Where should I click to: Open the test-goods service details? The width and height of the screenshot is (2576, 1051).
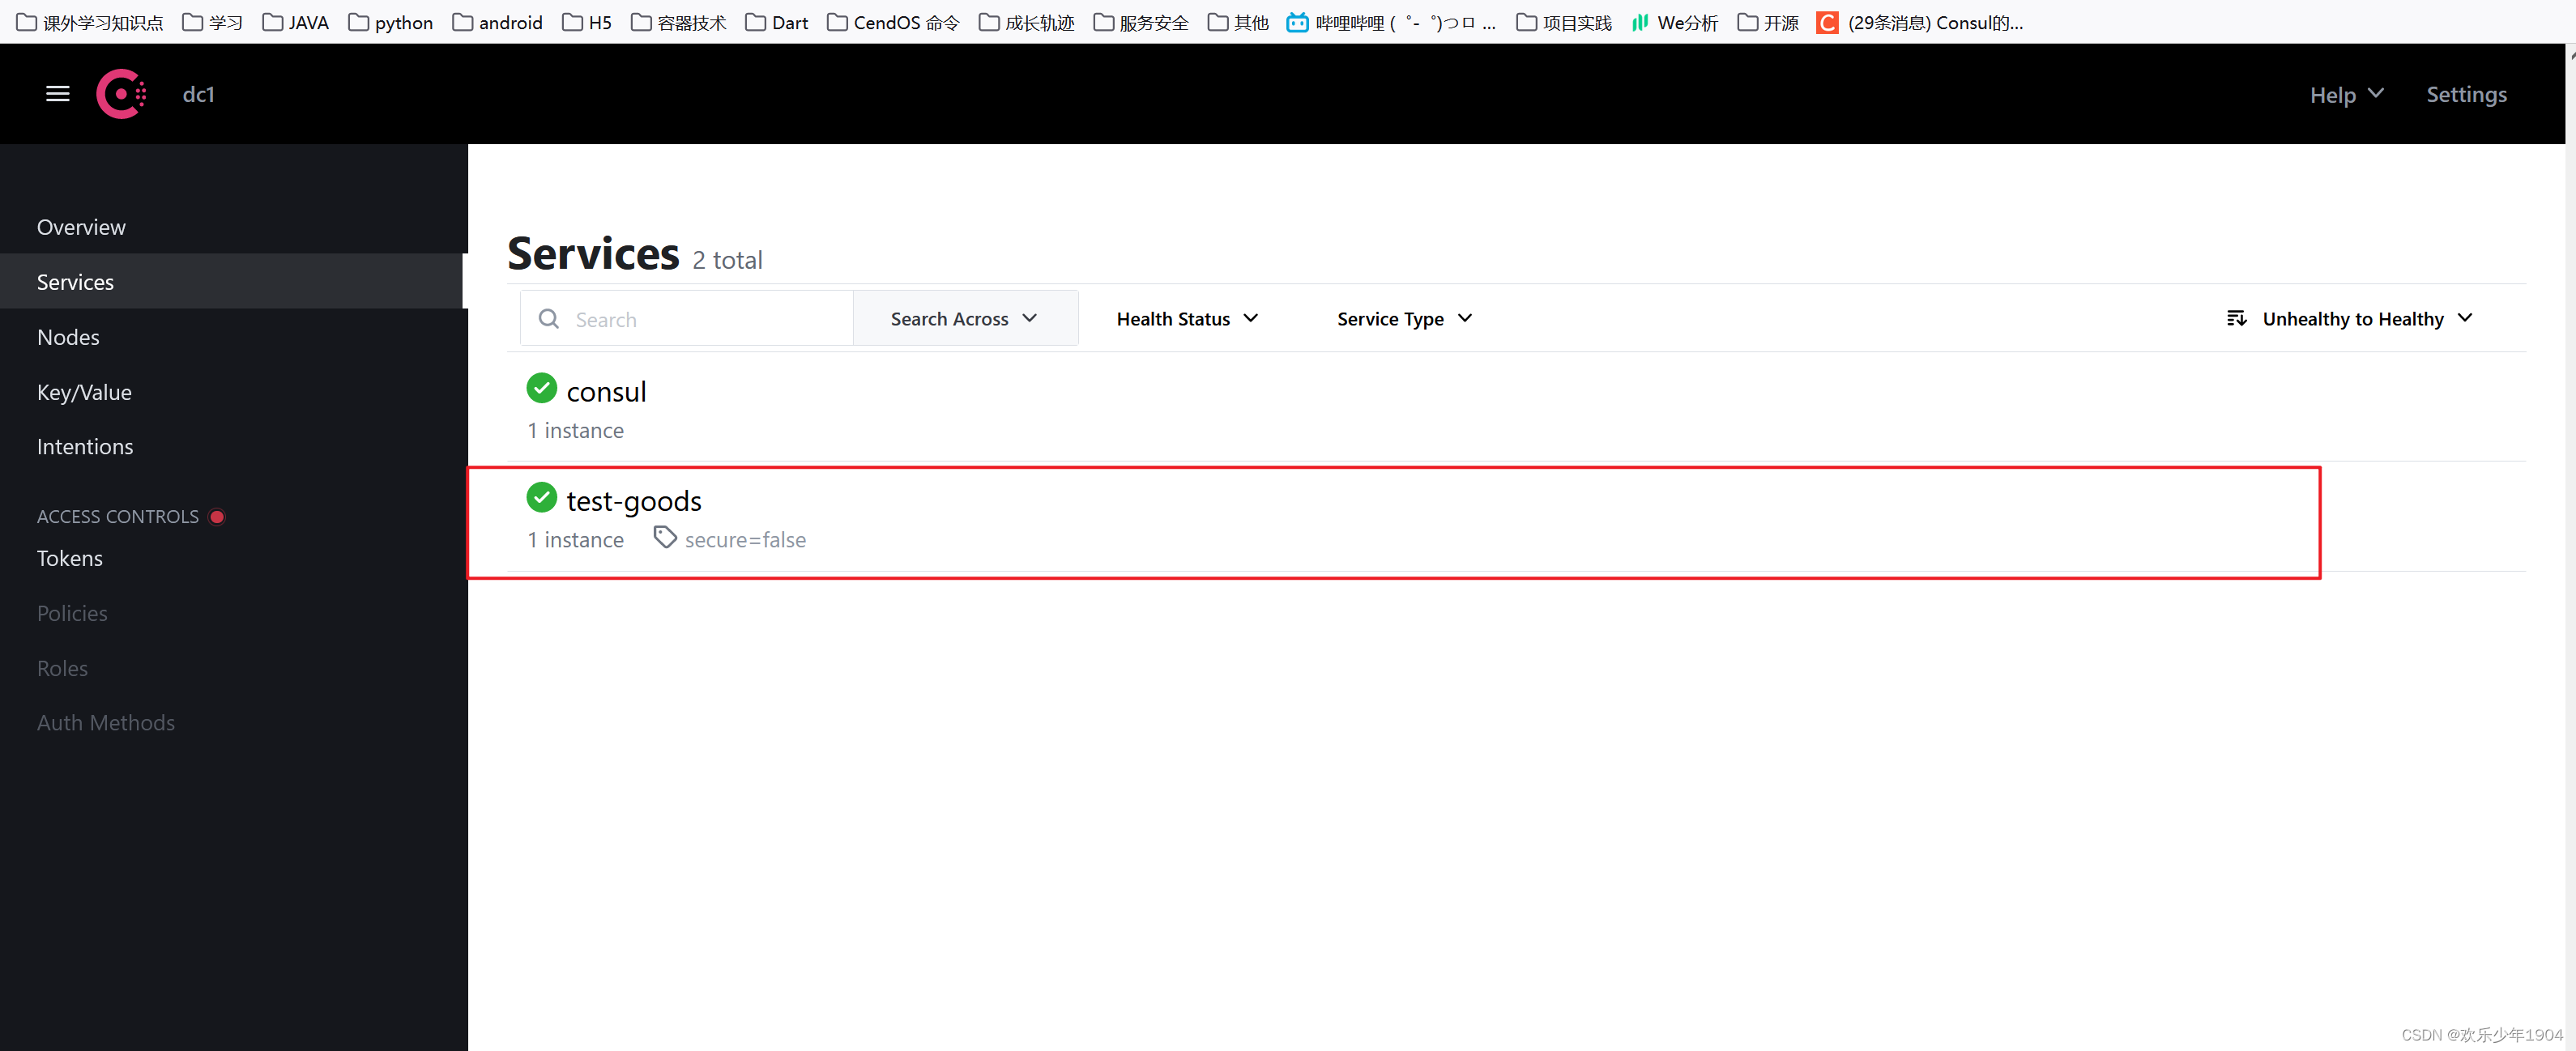point(633,501)
